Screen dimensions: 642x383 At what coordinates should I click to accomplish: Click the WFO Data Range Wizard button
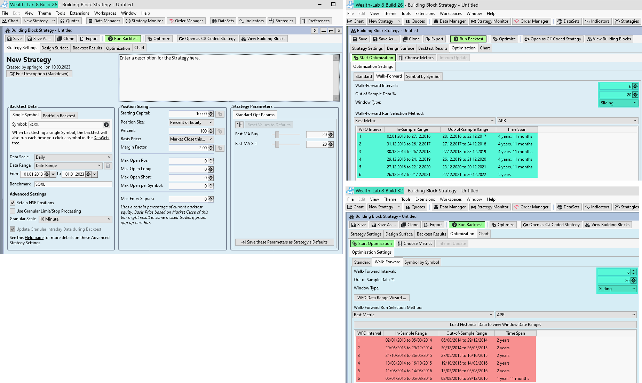point(381,298)
